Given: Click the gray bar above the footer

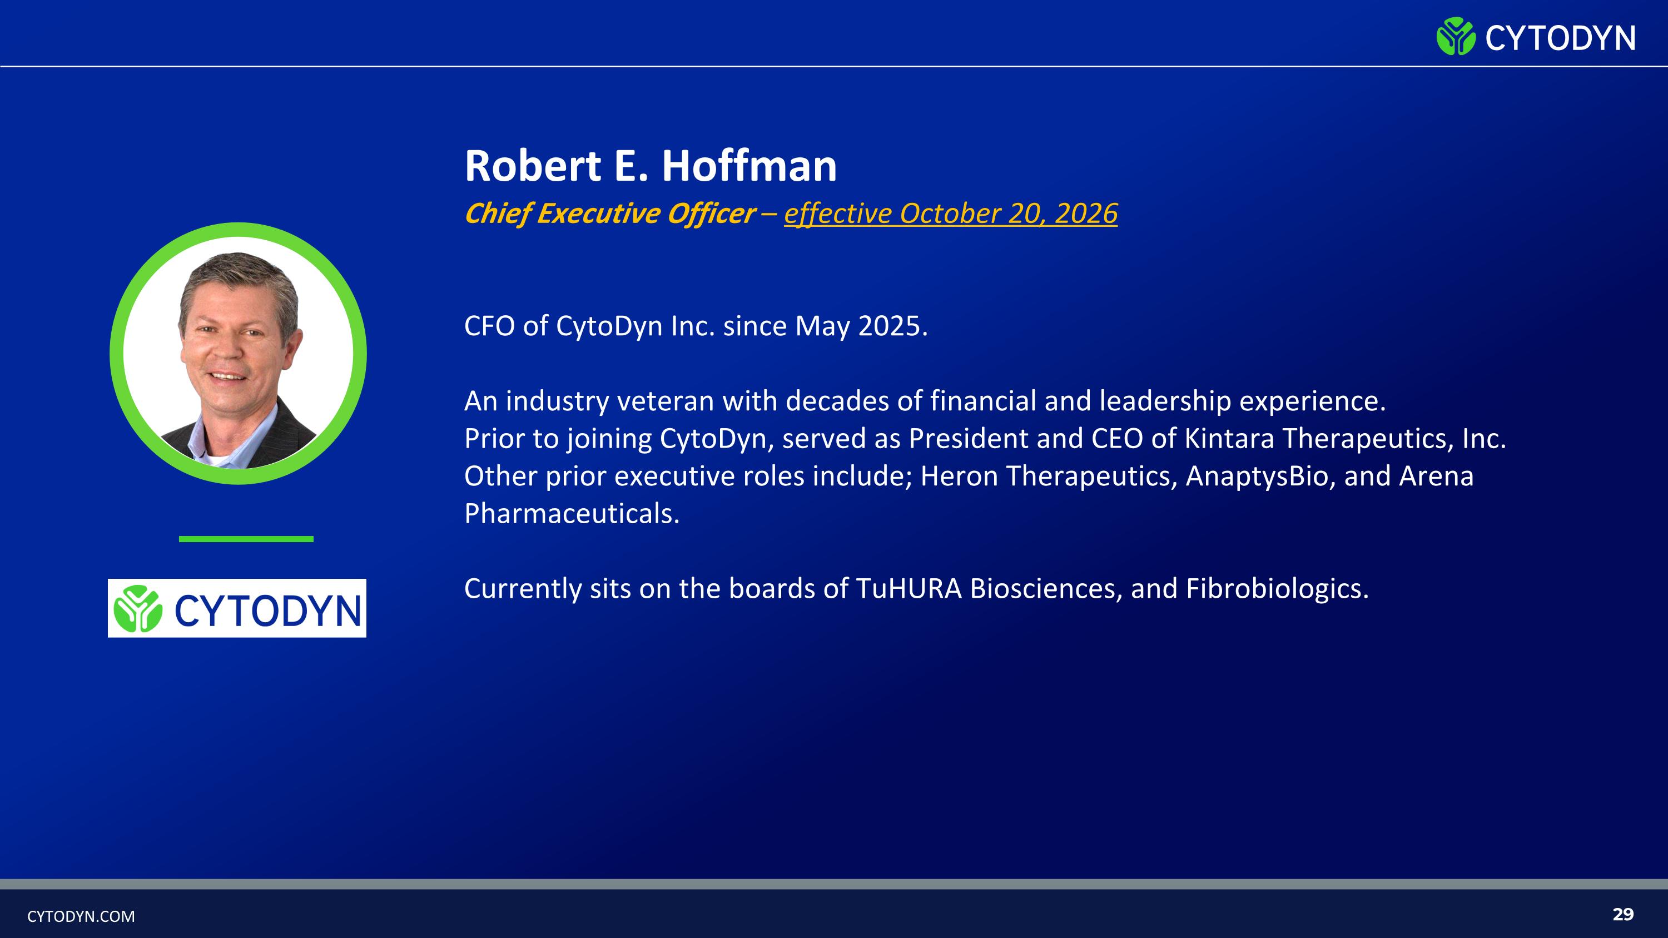Looking at the screenshot, I should tap(834, 884).
